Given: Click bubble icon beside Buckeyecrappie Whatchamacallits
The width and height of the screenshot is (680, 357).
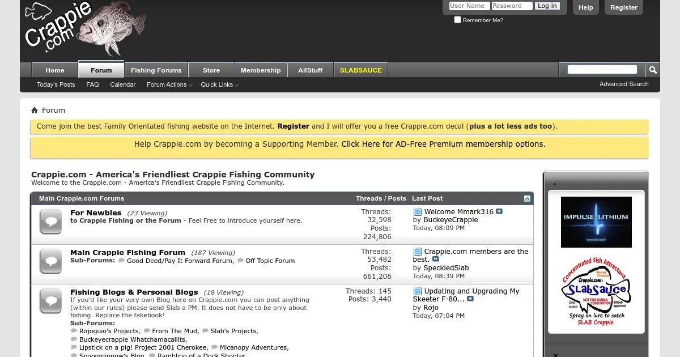Looking at the screenshot, I should [74, 339].
